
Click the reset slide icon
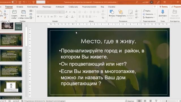(31, 14)
